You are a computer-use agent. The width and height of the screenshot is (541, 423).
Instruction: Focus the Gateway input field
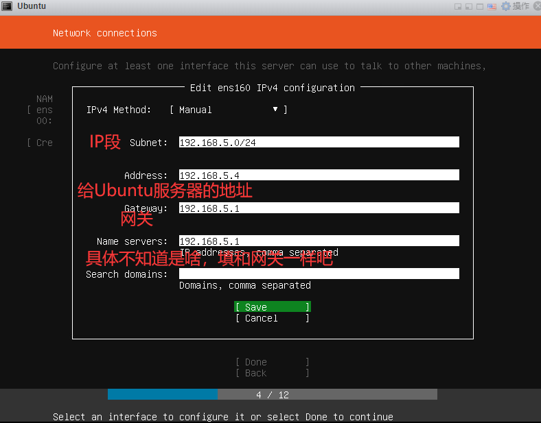[319, 208]
